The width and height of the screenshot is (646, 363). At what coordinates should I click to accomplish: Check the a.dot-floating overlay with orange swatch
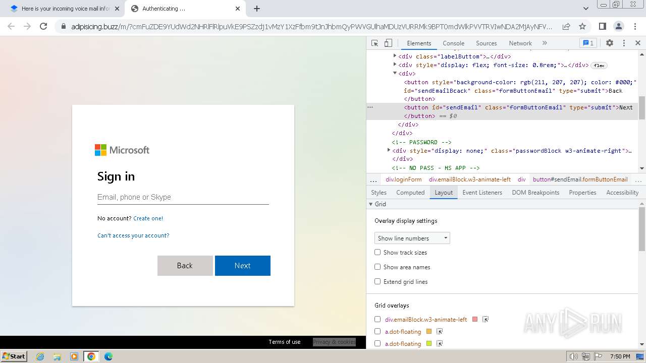pos(378,331)
